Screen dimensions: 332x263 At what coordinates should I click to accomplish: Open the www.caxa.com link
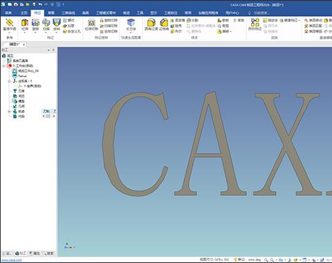[x=12, y=260]
